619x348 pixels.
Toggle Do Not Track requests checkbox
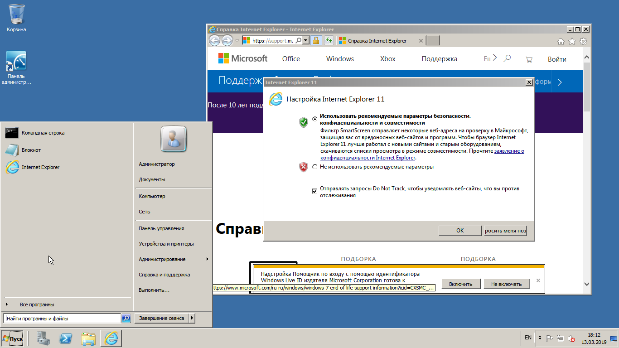tap(314, 191)
